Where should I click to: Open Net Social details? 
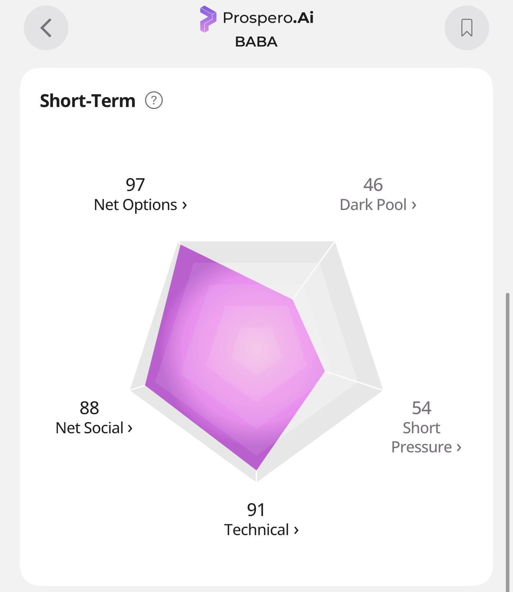coord(94,428)
